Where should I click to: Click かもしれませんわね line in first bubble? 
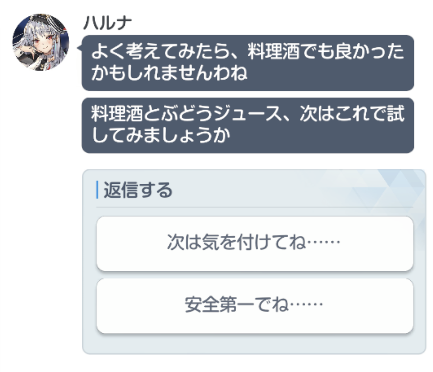[x=169, y=73]
